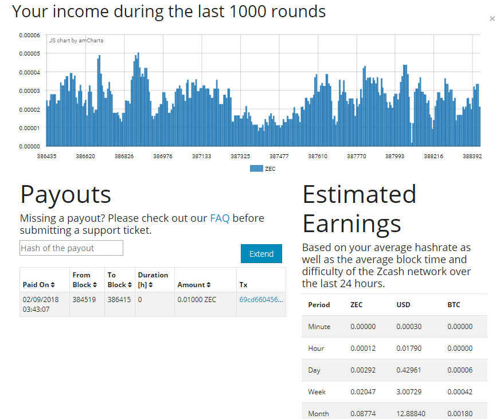Sort payouts by Paid On column

[x=38, y=285]
